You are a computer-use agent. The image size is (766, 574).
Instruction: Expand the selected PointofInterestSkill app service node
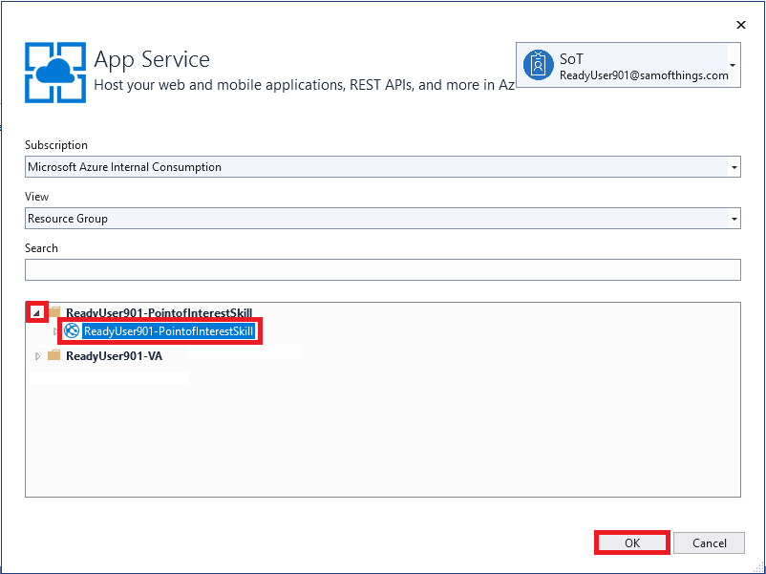pyautogui.click(x=55, y=331)
